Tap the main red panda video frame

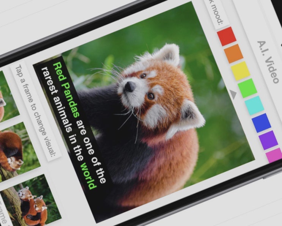[144, 112]
